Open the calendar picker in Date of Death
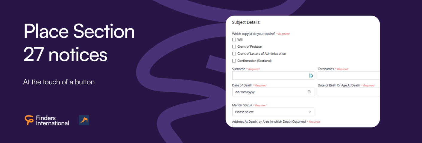This screenshot has height=143, width=422. click(x=309, y=92)
